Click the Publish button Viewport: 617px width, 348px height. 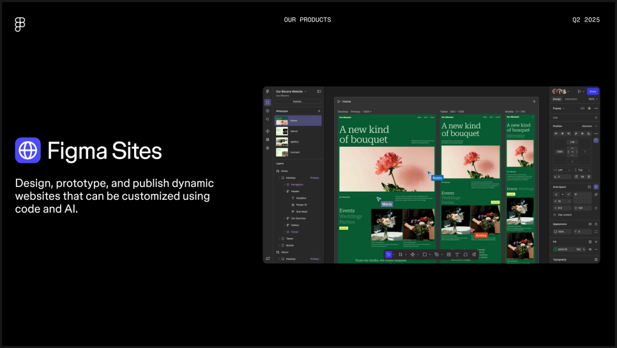(x=298, y=102)
